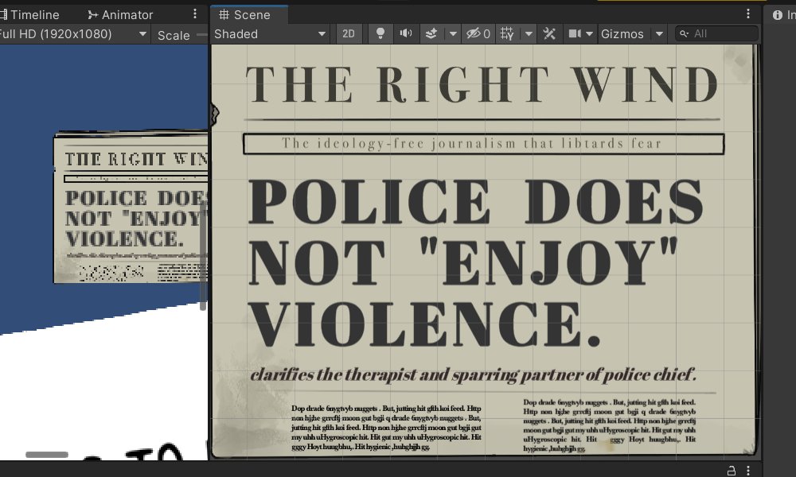
Task: Open the Full HD (1920x1080) resolution dropdown
Action: pos(73,34)
